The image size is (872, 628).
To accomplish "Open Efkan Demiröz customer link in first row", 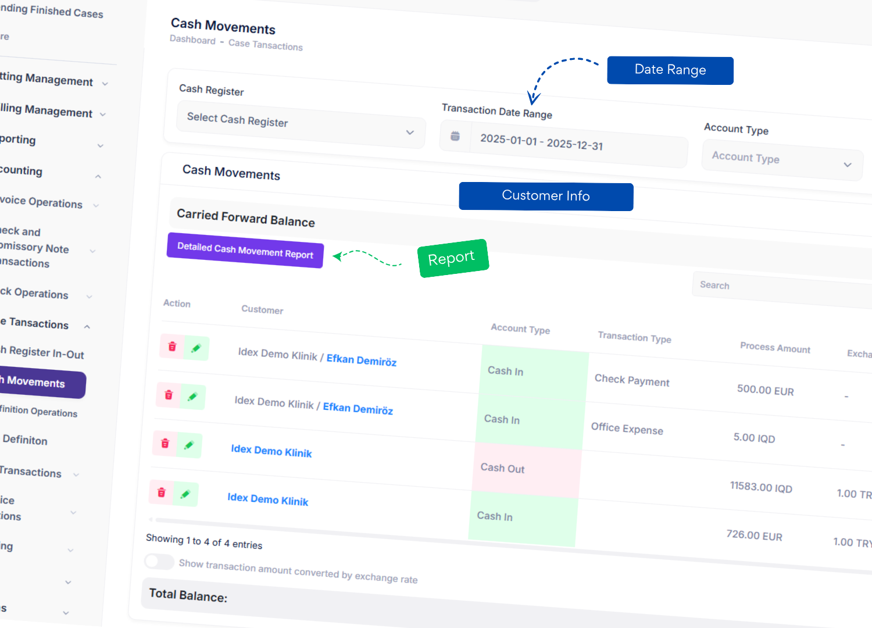I will click(361, 361).
